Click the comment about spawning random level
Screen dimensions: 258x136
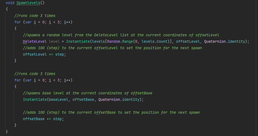[x=121, y=35]
